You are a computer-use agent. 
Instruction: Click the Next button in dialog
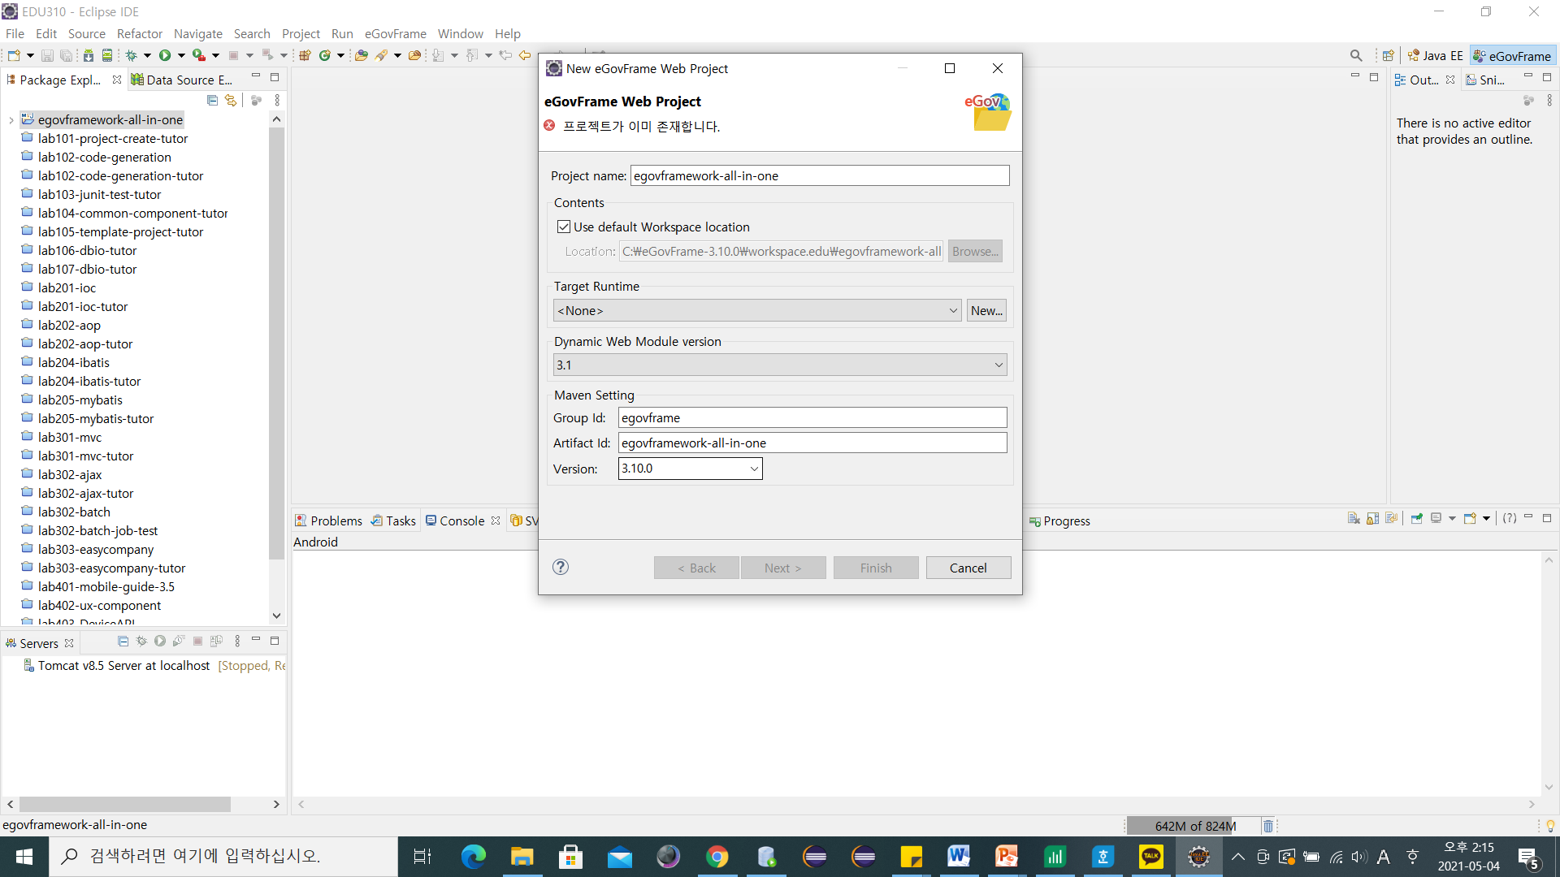click(783, 568)
